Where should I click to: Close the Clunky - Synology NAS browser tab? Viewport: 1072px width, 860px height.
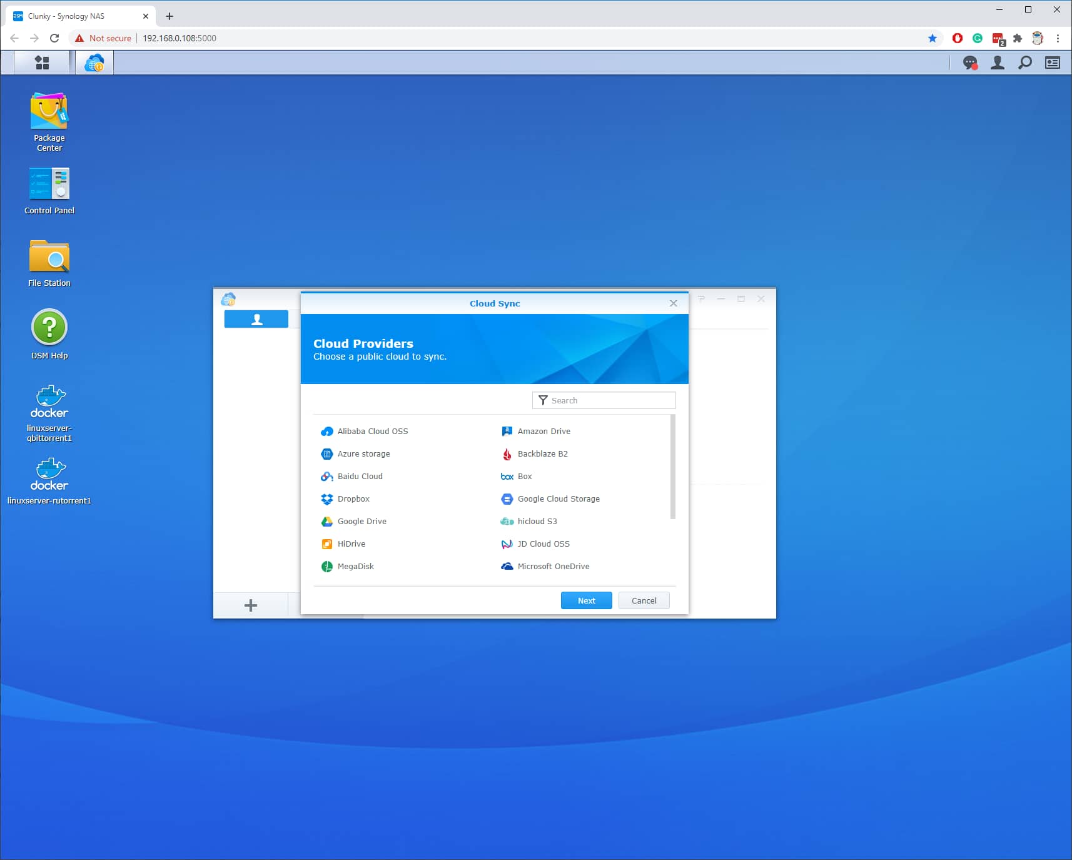pyautogui.click(x=146, y=16)
